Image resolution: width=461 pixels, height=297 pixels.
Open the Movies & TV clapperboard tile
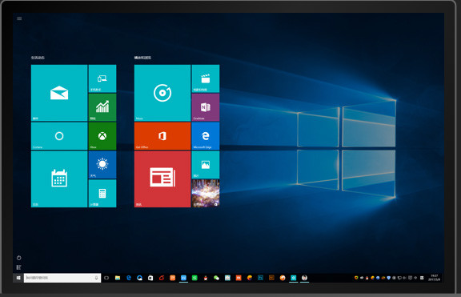[206, 78]
